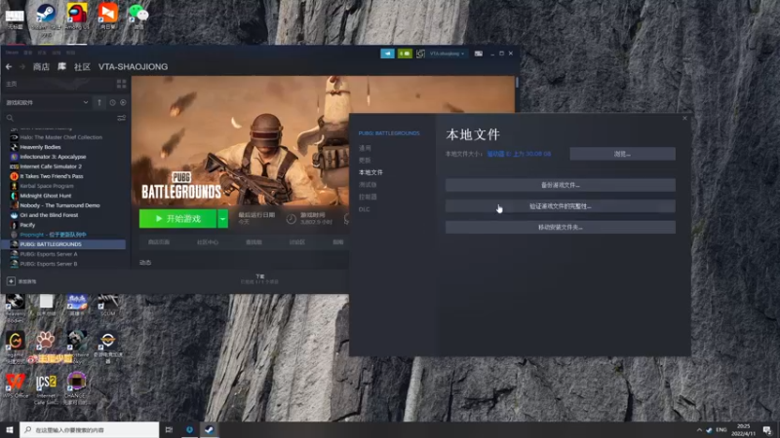780x438 pixels.
Task: Select the Betas section in properties sidebar
Action: pyautogui.click(x=368, y=185)
